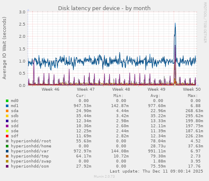Image resolution: width=209 pixels, height=181 pixels.
Task: Click the Week 46 axis label
Action: tap(50, 89)
